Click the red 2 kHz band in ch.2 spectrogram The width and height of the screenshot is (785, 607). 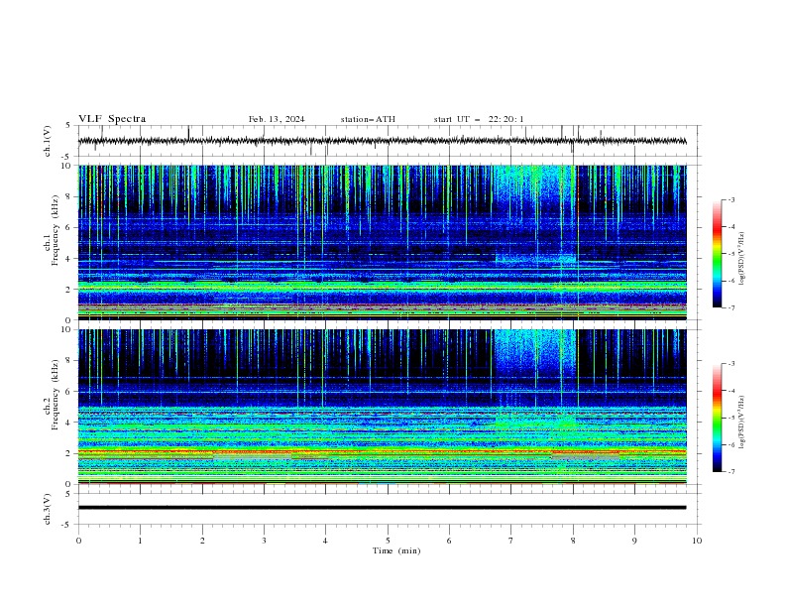click(x=382, y=451)
